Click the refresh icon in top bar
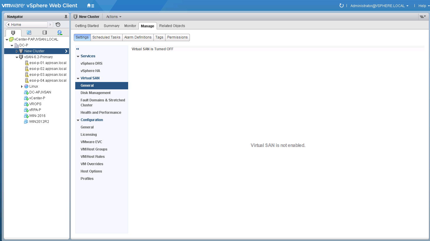This screenshot has width=430, height=241. pyautogui.click(x=341, y=6)
